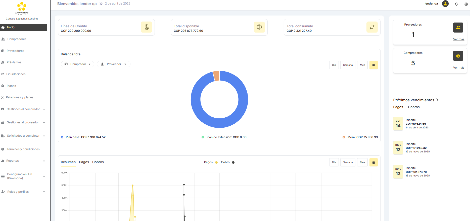Screen dimensions: 470x221
Task: Click the user avatar icon
Action: (445, 4)
